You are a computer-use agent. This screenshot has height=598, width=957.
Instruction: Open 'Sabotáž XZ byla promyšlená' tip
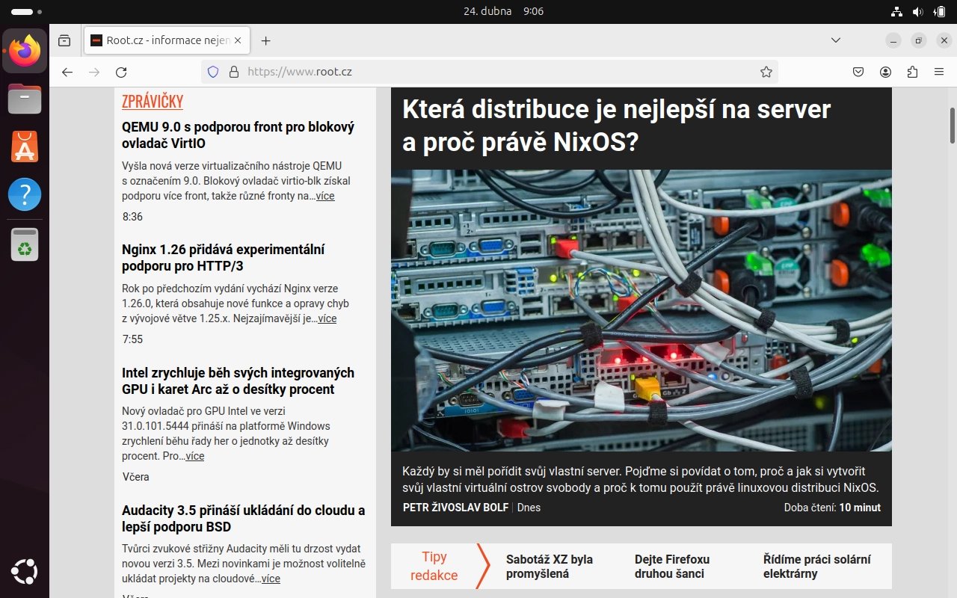click(550, 567)
